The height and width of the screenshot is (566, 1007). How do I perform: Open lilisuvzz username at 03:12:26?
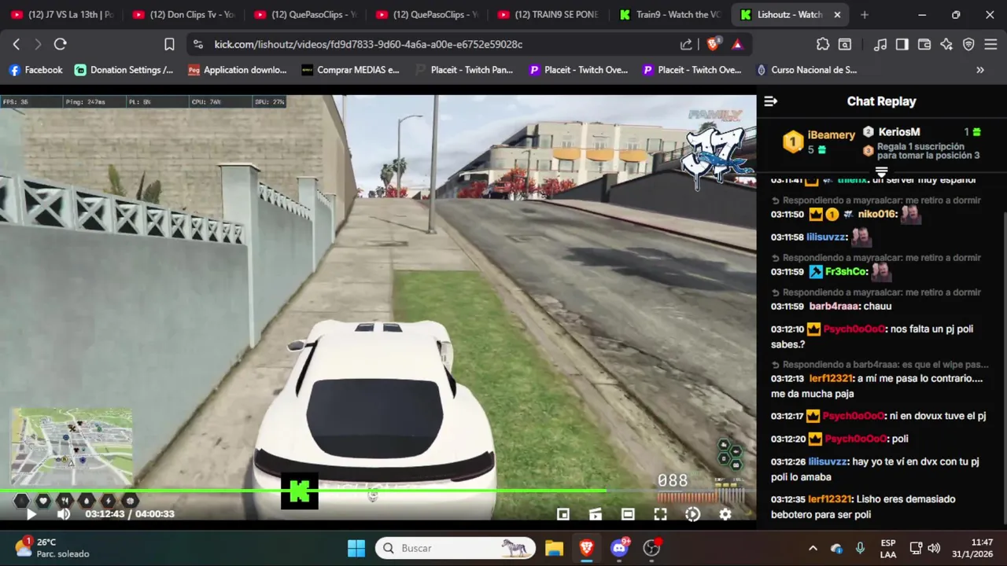(828, 461)
